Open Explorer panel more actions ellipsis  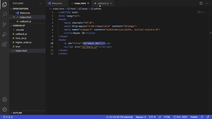point(40,3)
